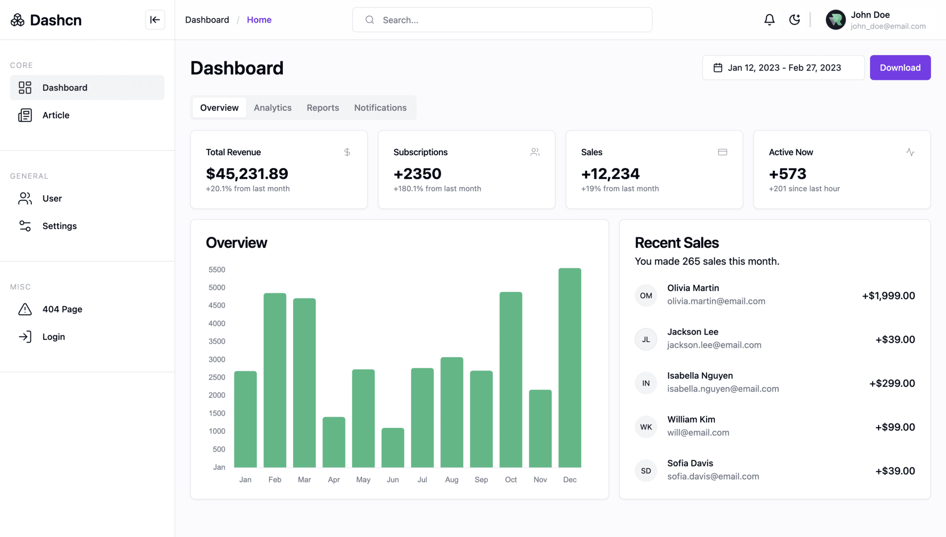Click the Active Now activity icon
This screenshot has width=946, height=537.
(910, 152)
